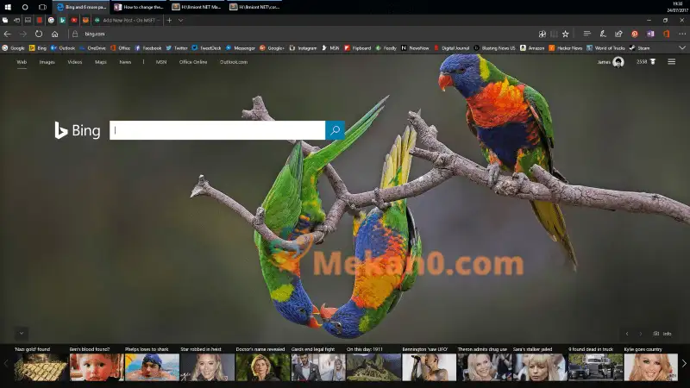The image size is (690, 388).
Task: Open the web notes pen icon
Action: tap(603, 34)
